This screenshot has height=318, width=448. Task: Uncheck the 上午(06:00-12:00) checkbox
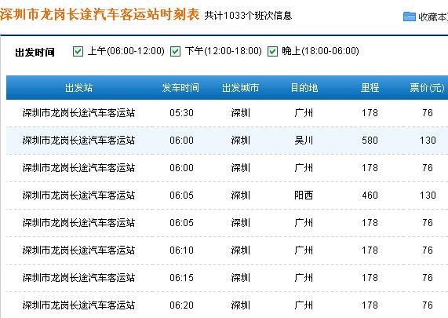[78, 52]
